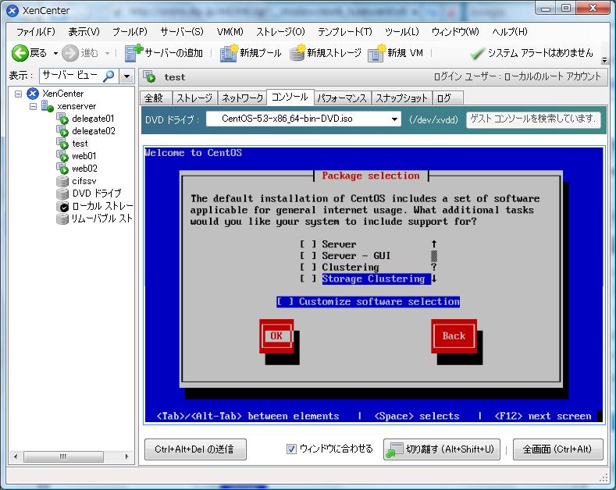This screenshot has height=490, width=616.
Task: Switch to the Storage (ストレージ) tab
Action: pyautogui.click(x=194, y=98)
